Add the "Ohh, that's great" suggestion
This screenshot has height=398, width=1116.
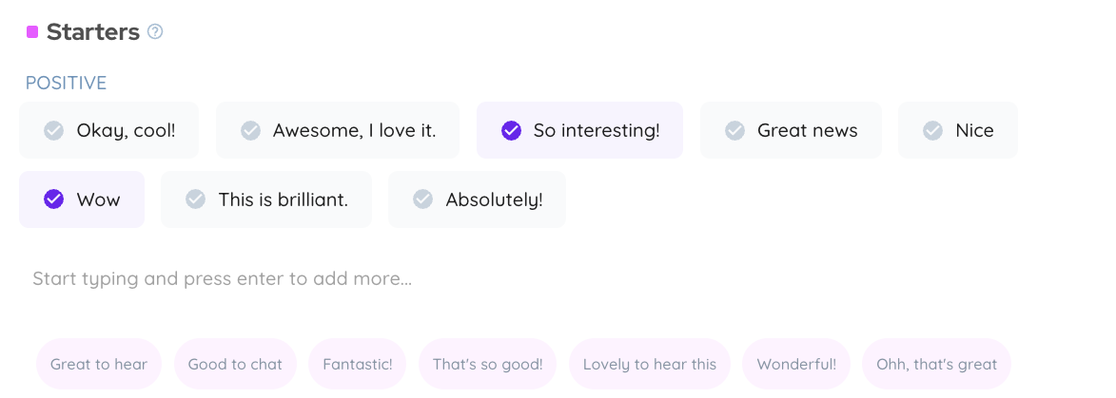(936, 364)
